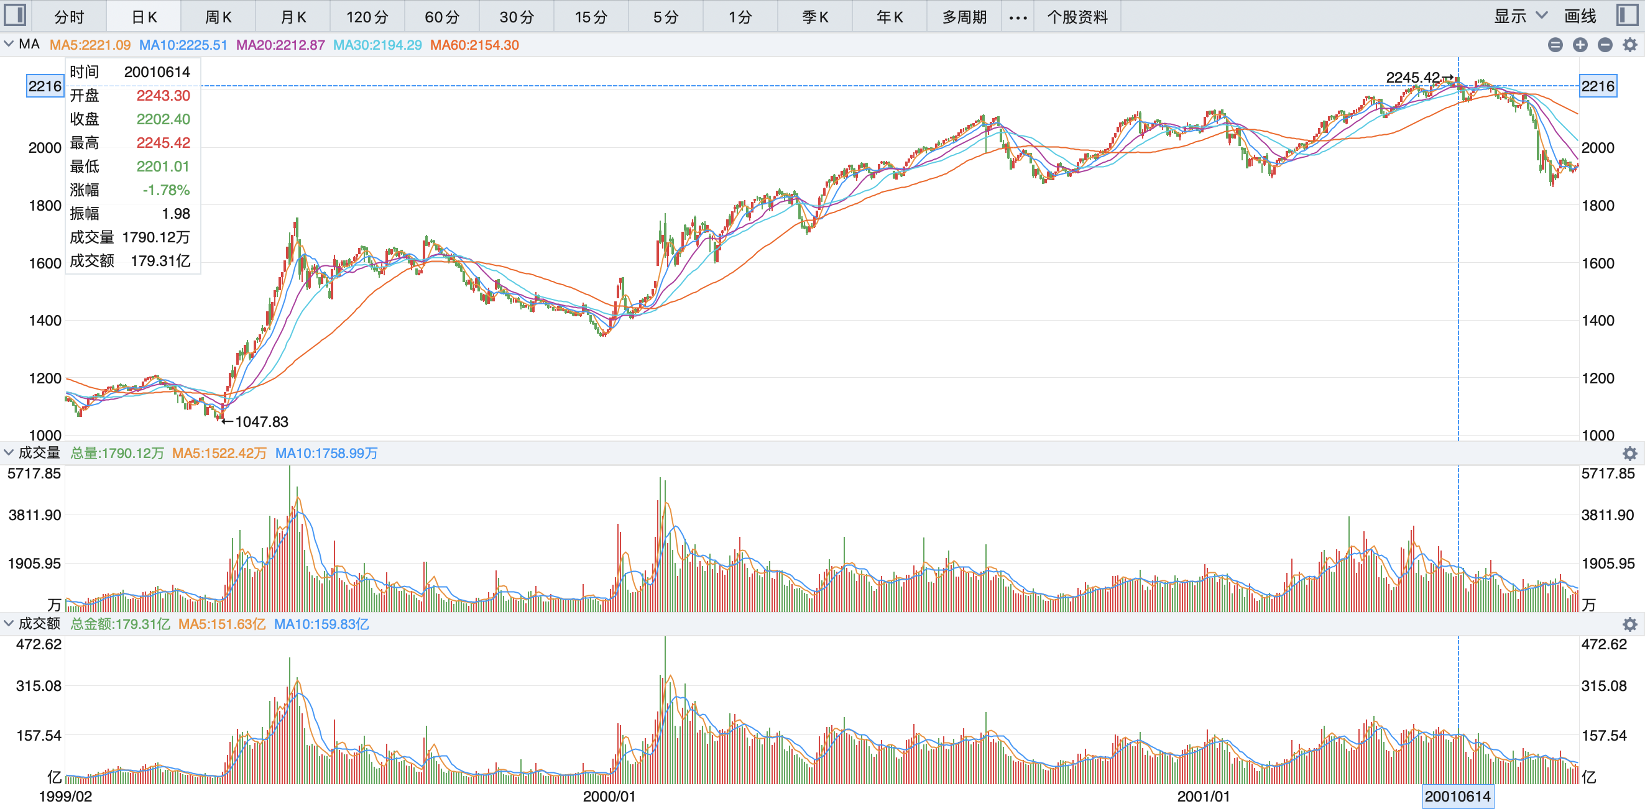Click the plus icon to zoom in
1645x809 pixels.
click(1580, 45)
